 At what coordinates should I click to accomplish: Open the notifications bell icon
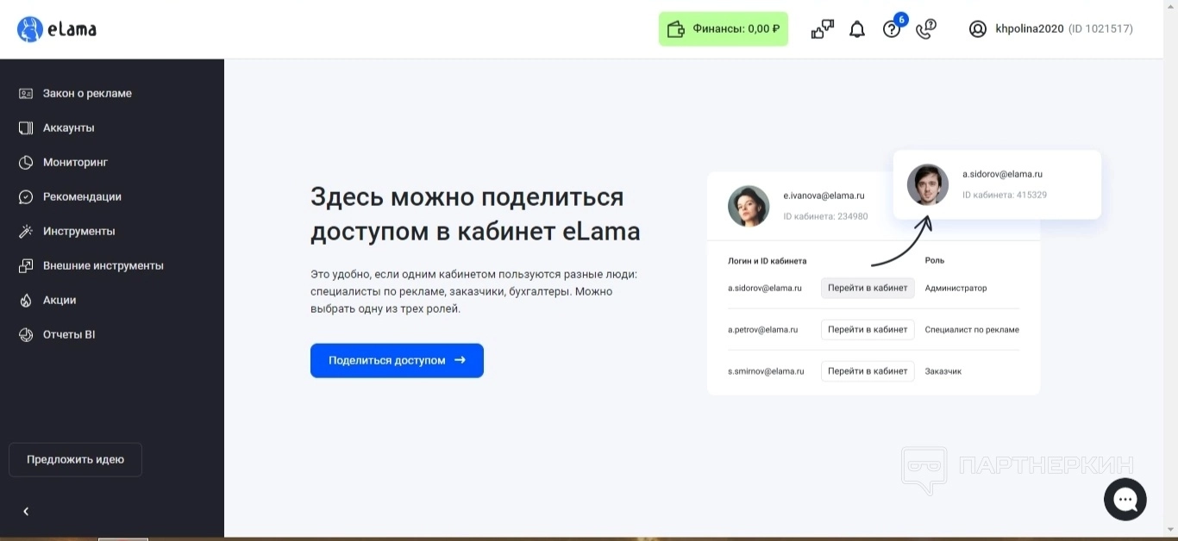point(857,29)
